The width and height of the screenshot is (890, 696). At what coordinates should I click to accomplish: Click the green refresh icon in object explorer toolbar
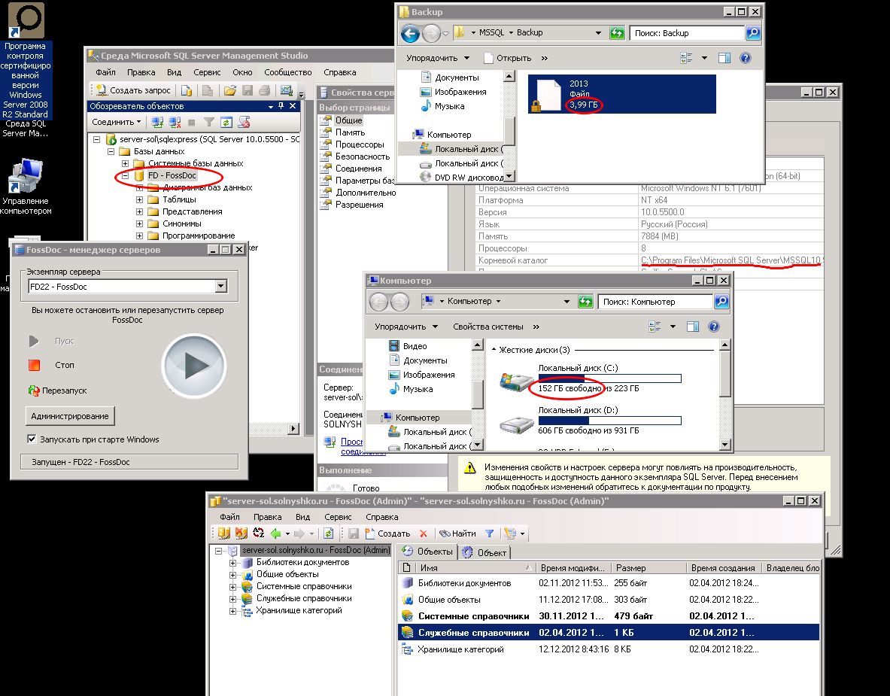point(226,122)
